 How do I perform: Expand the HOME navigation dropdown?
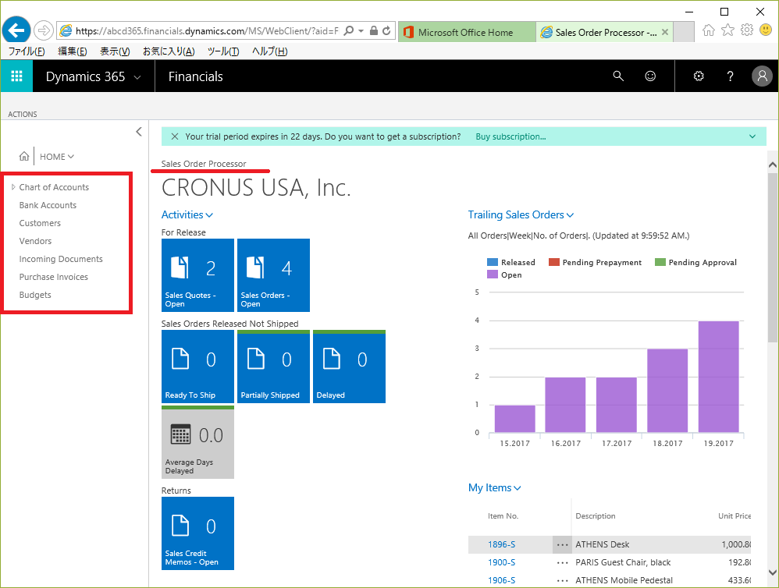coord(57,156)
